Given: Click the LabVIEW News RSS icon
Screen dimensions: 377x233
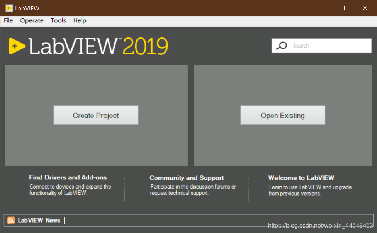Looking at the screenshot, I should tap(11, 220).
